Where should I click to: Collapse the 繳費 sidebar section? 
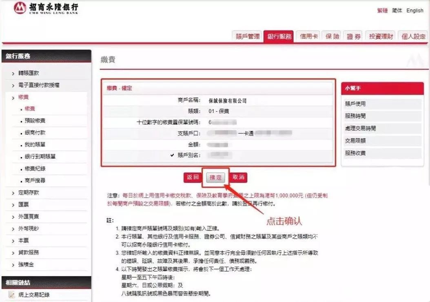pos(23,97)
